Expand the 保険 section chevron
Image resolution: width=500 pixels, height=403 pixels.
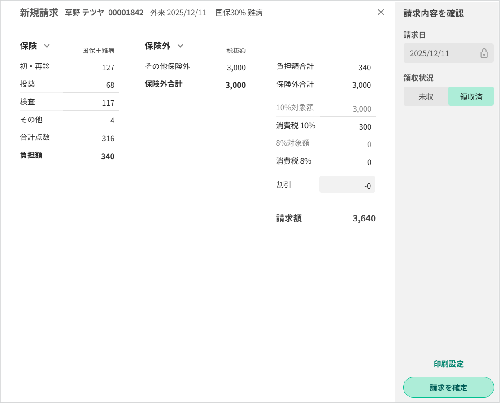[x=47, y=46]
